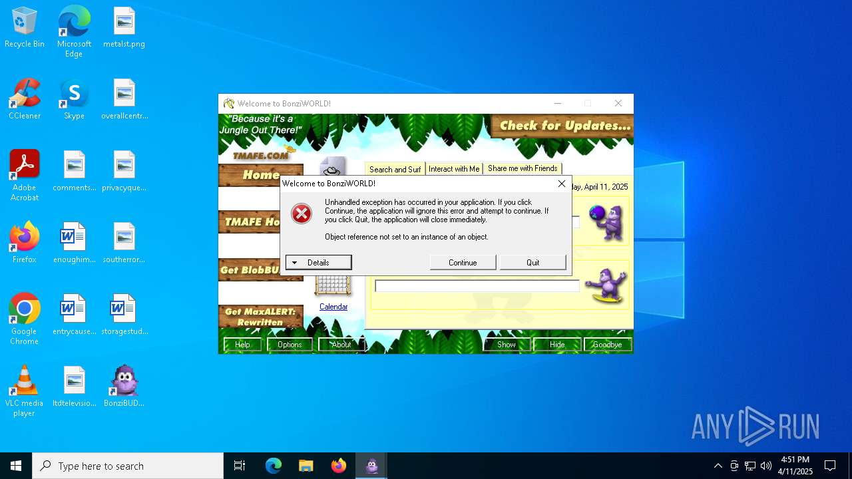
Task: Click the Home wooden sign button
Action: click(260, 175)
